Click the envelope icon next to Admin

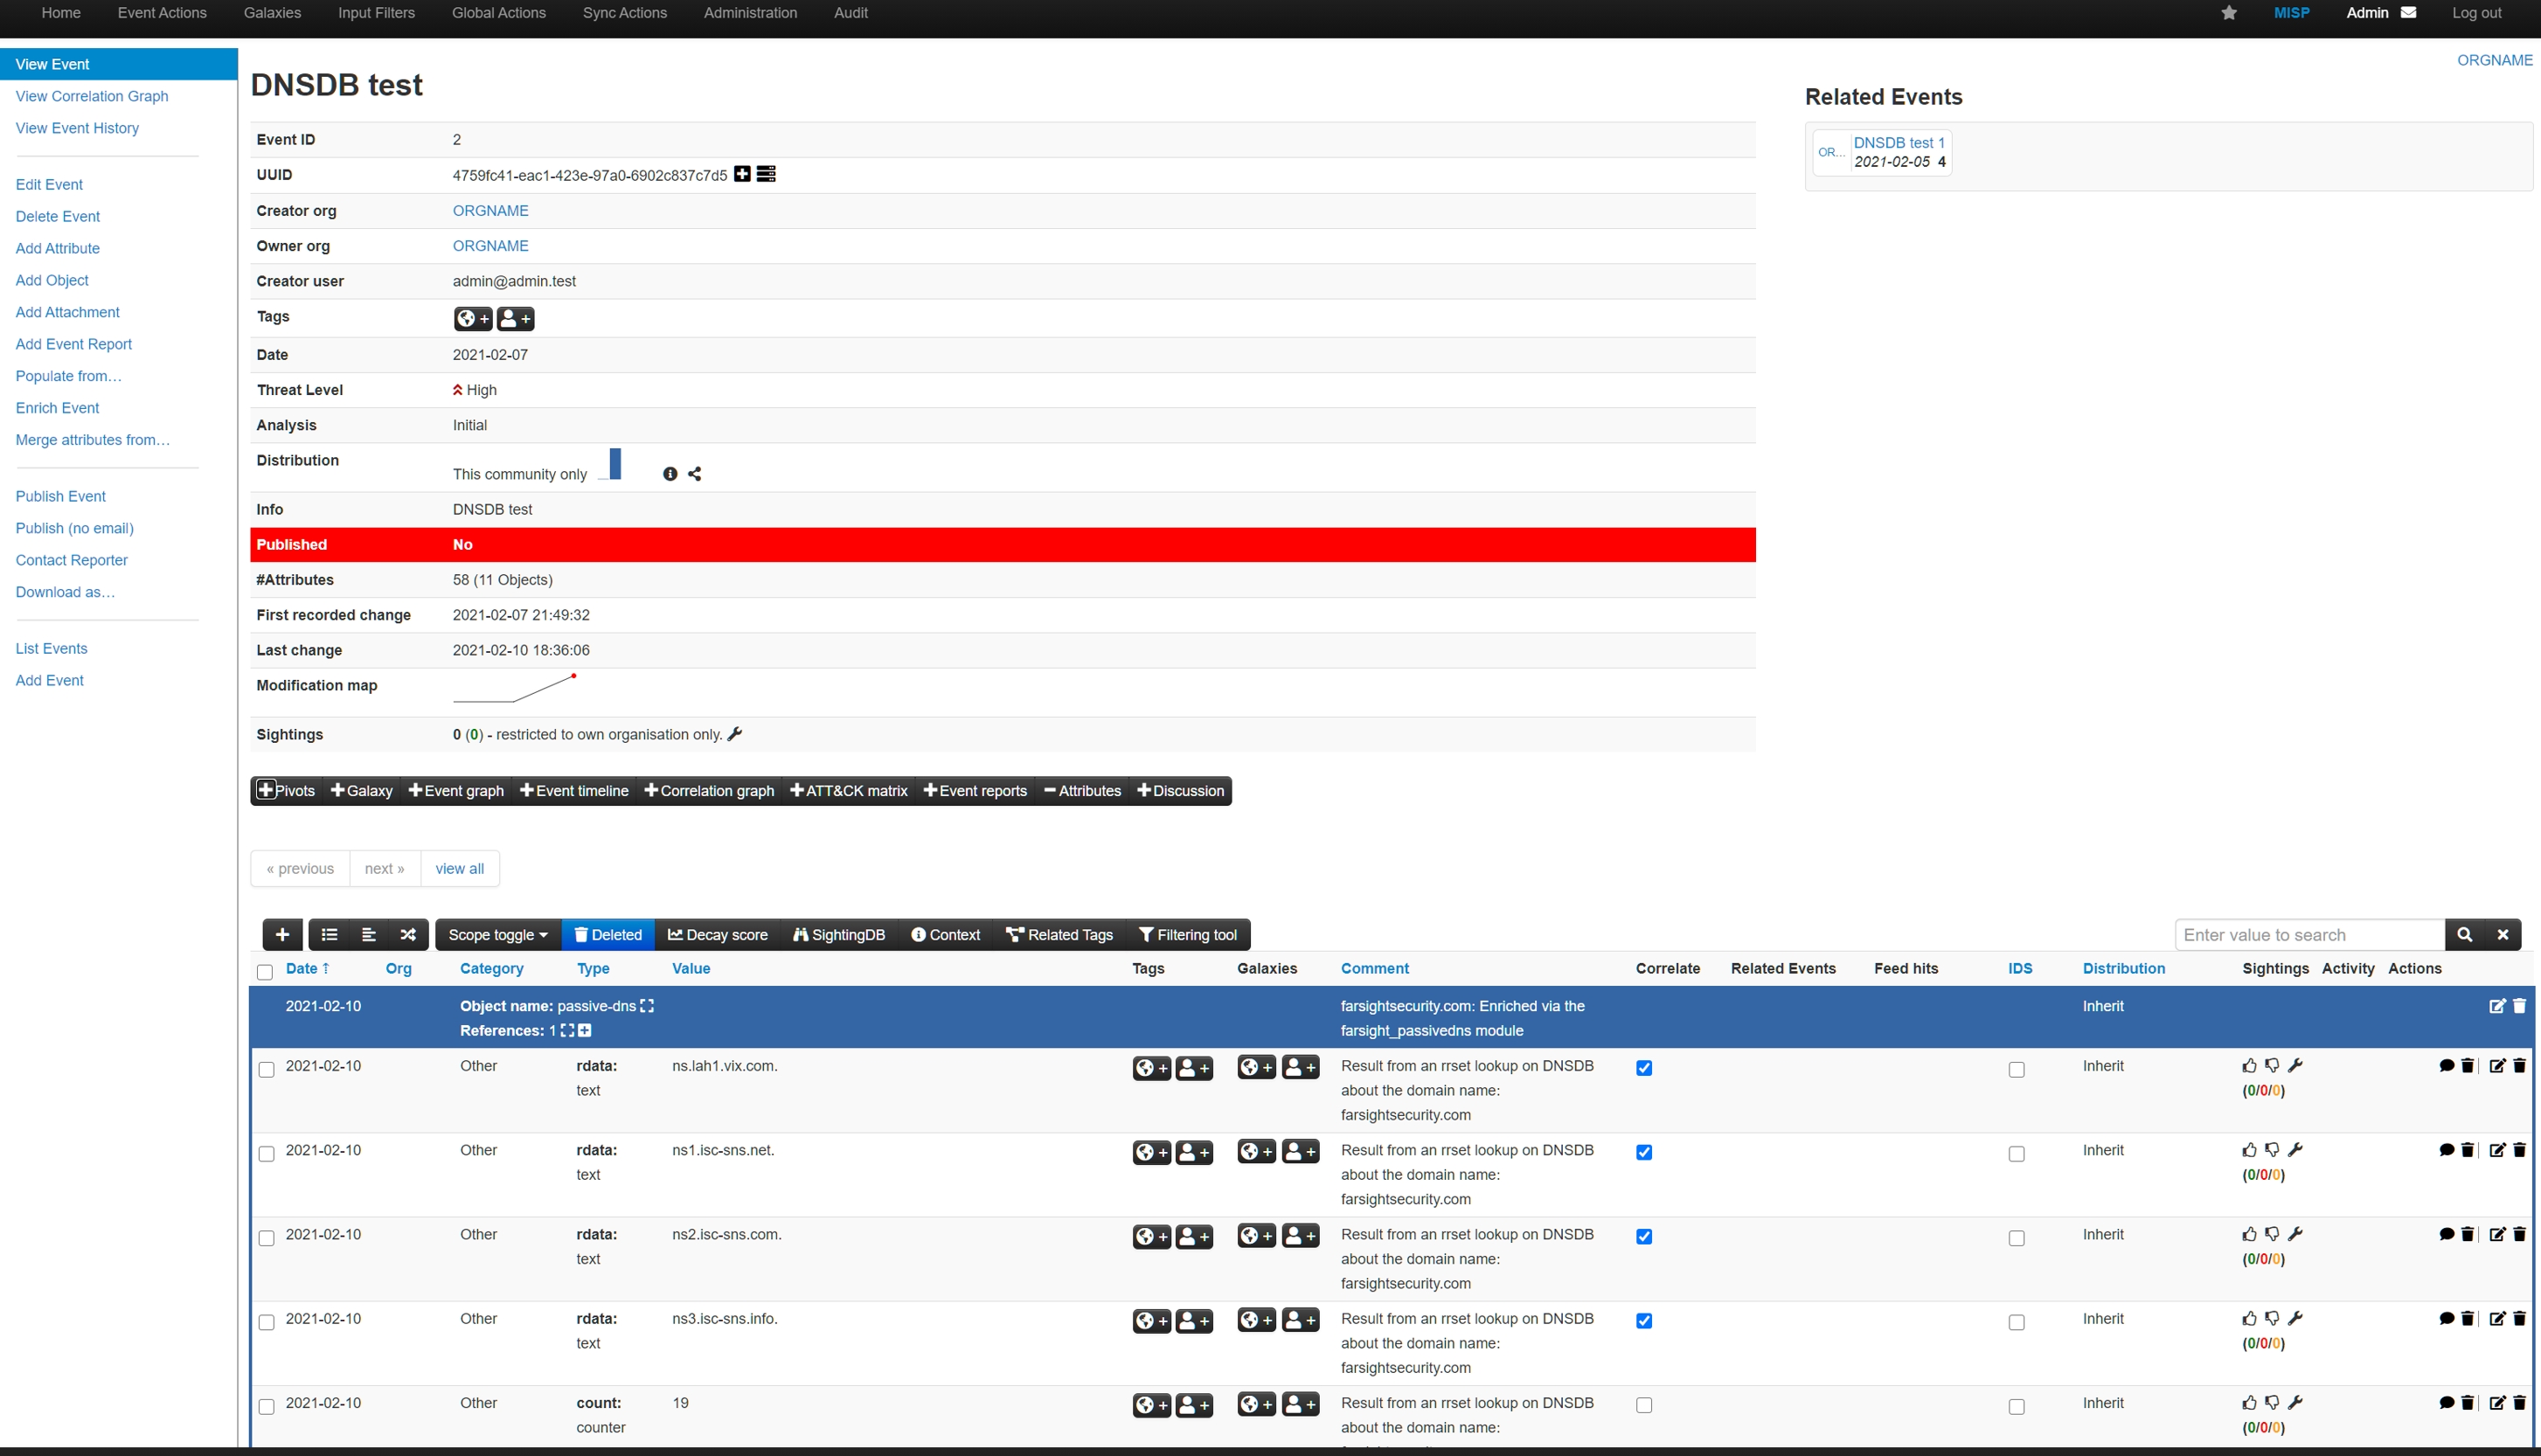(x=2409, y=13)
